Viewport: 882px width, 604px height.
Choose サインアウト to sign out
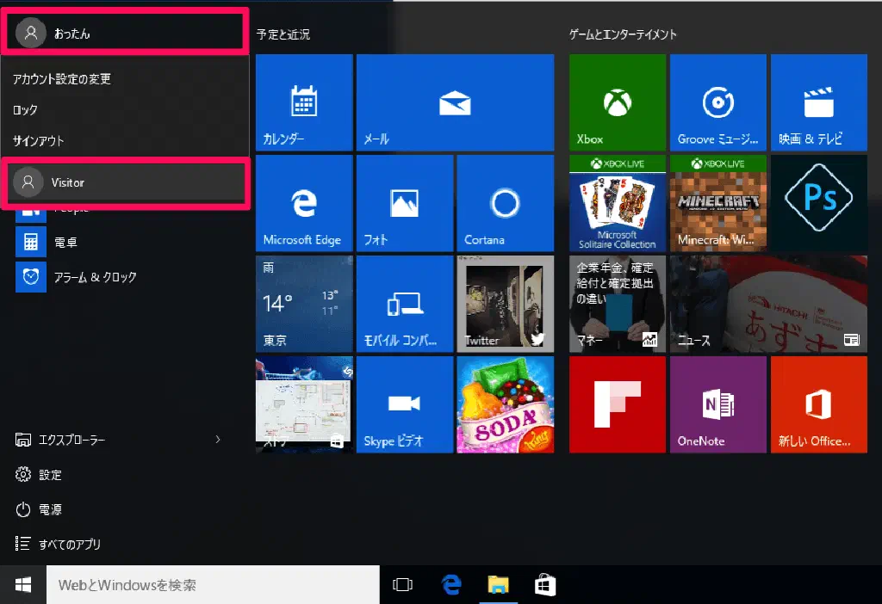[x=39, y=141]
